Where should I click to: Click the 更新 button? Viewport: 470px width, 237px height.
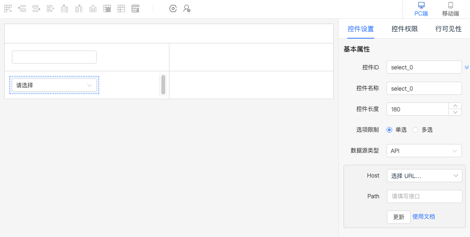(399, 217)
